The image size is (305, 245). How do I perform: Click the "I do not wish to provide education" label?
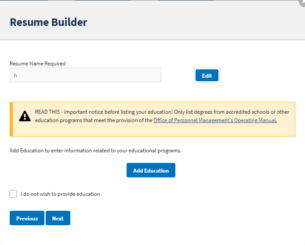click(x=60, y=194)
